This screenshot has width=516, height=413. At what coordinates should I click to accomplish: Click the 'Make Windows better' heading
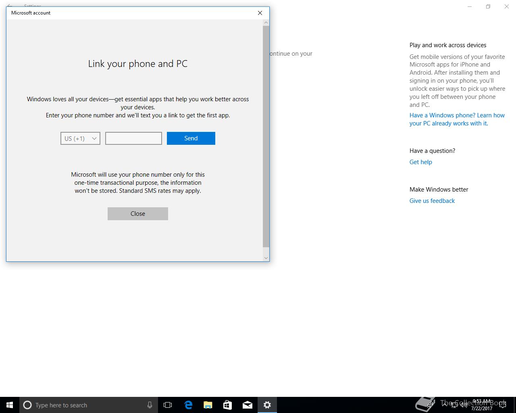click(439, 190)
